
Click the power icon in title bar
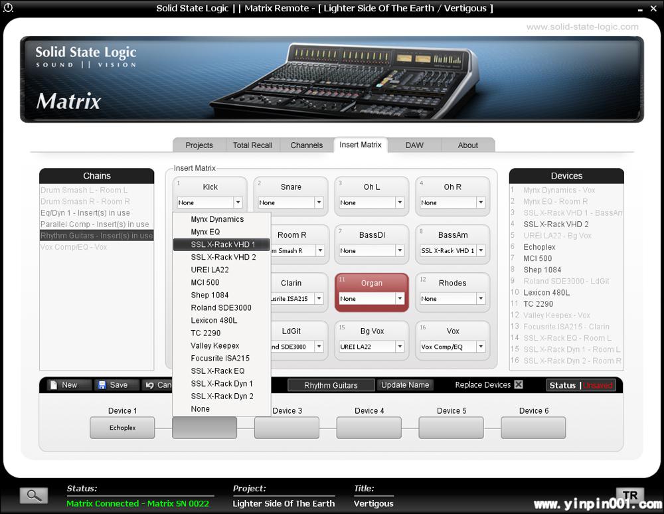point(8,8)
